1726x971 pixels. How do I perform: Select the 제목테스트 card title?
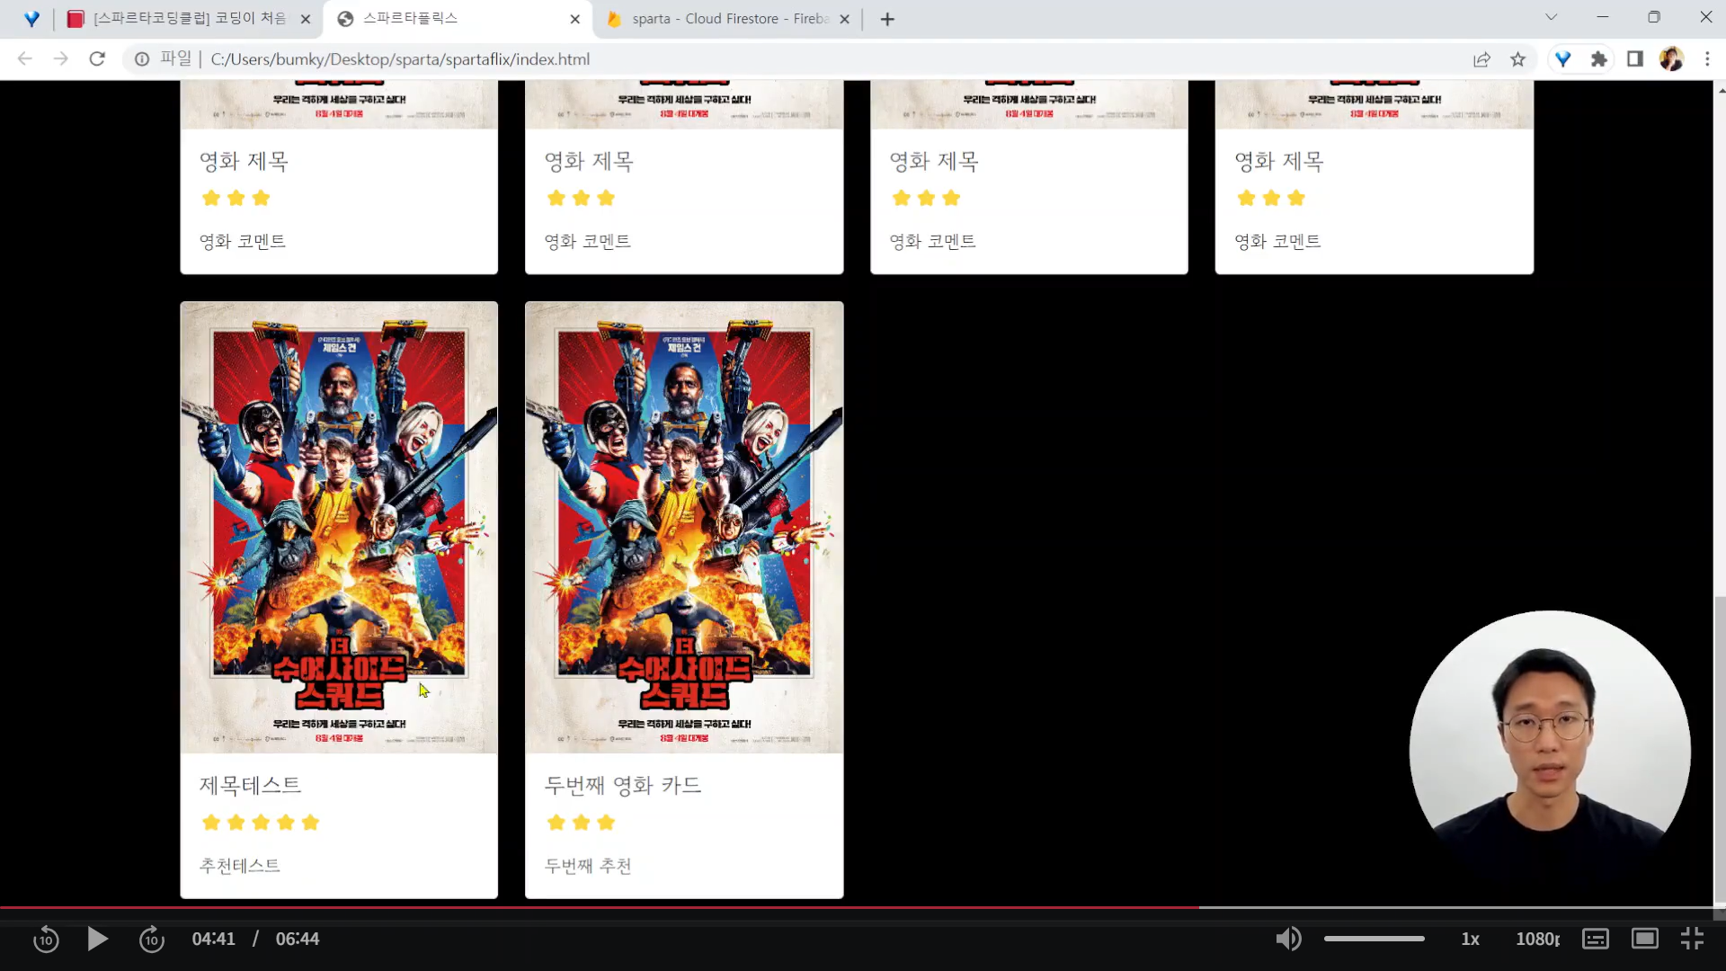(x=250, y=785)
